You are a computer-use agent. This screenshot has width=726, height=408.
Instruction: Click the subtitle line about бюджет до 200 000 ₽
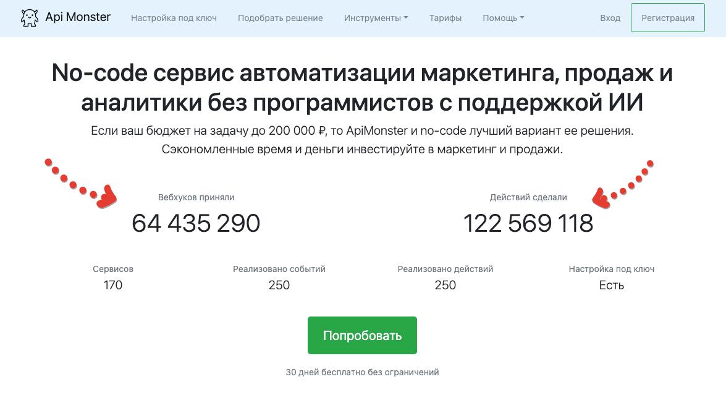pyautogui.click(x=362, y=130)
